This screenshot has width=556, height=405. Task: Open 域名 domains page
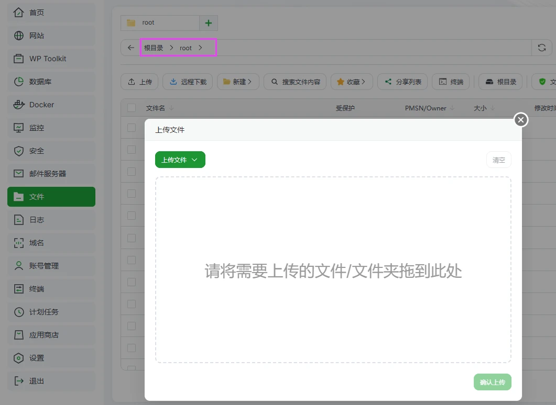(51, 243)
